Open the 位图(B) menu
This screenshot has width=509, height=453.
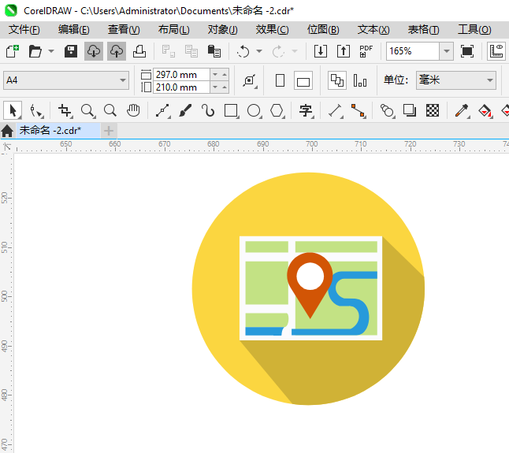tap(323, 29)
